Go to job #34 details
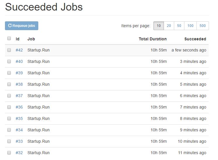This screenshot has width=218, height=160. click(x=19, y=130)
